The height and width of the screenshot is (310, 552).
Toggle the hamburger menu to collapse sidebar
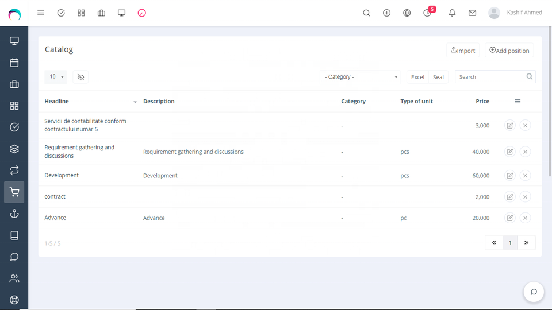tap(41, 13)
